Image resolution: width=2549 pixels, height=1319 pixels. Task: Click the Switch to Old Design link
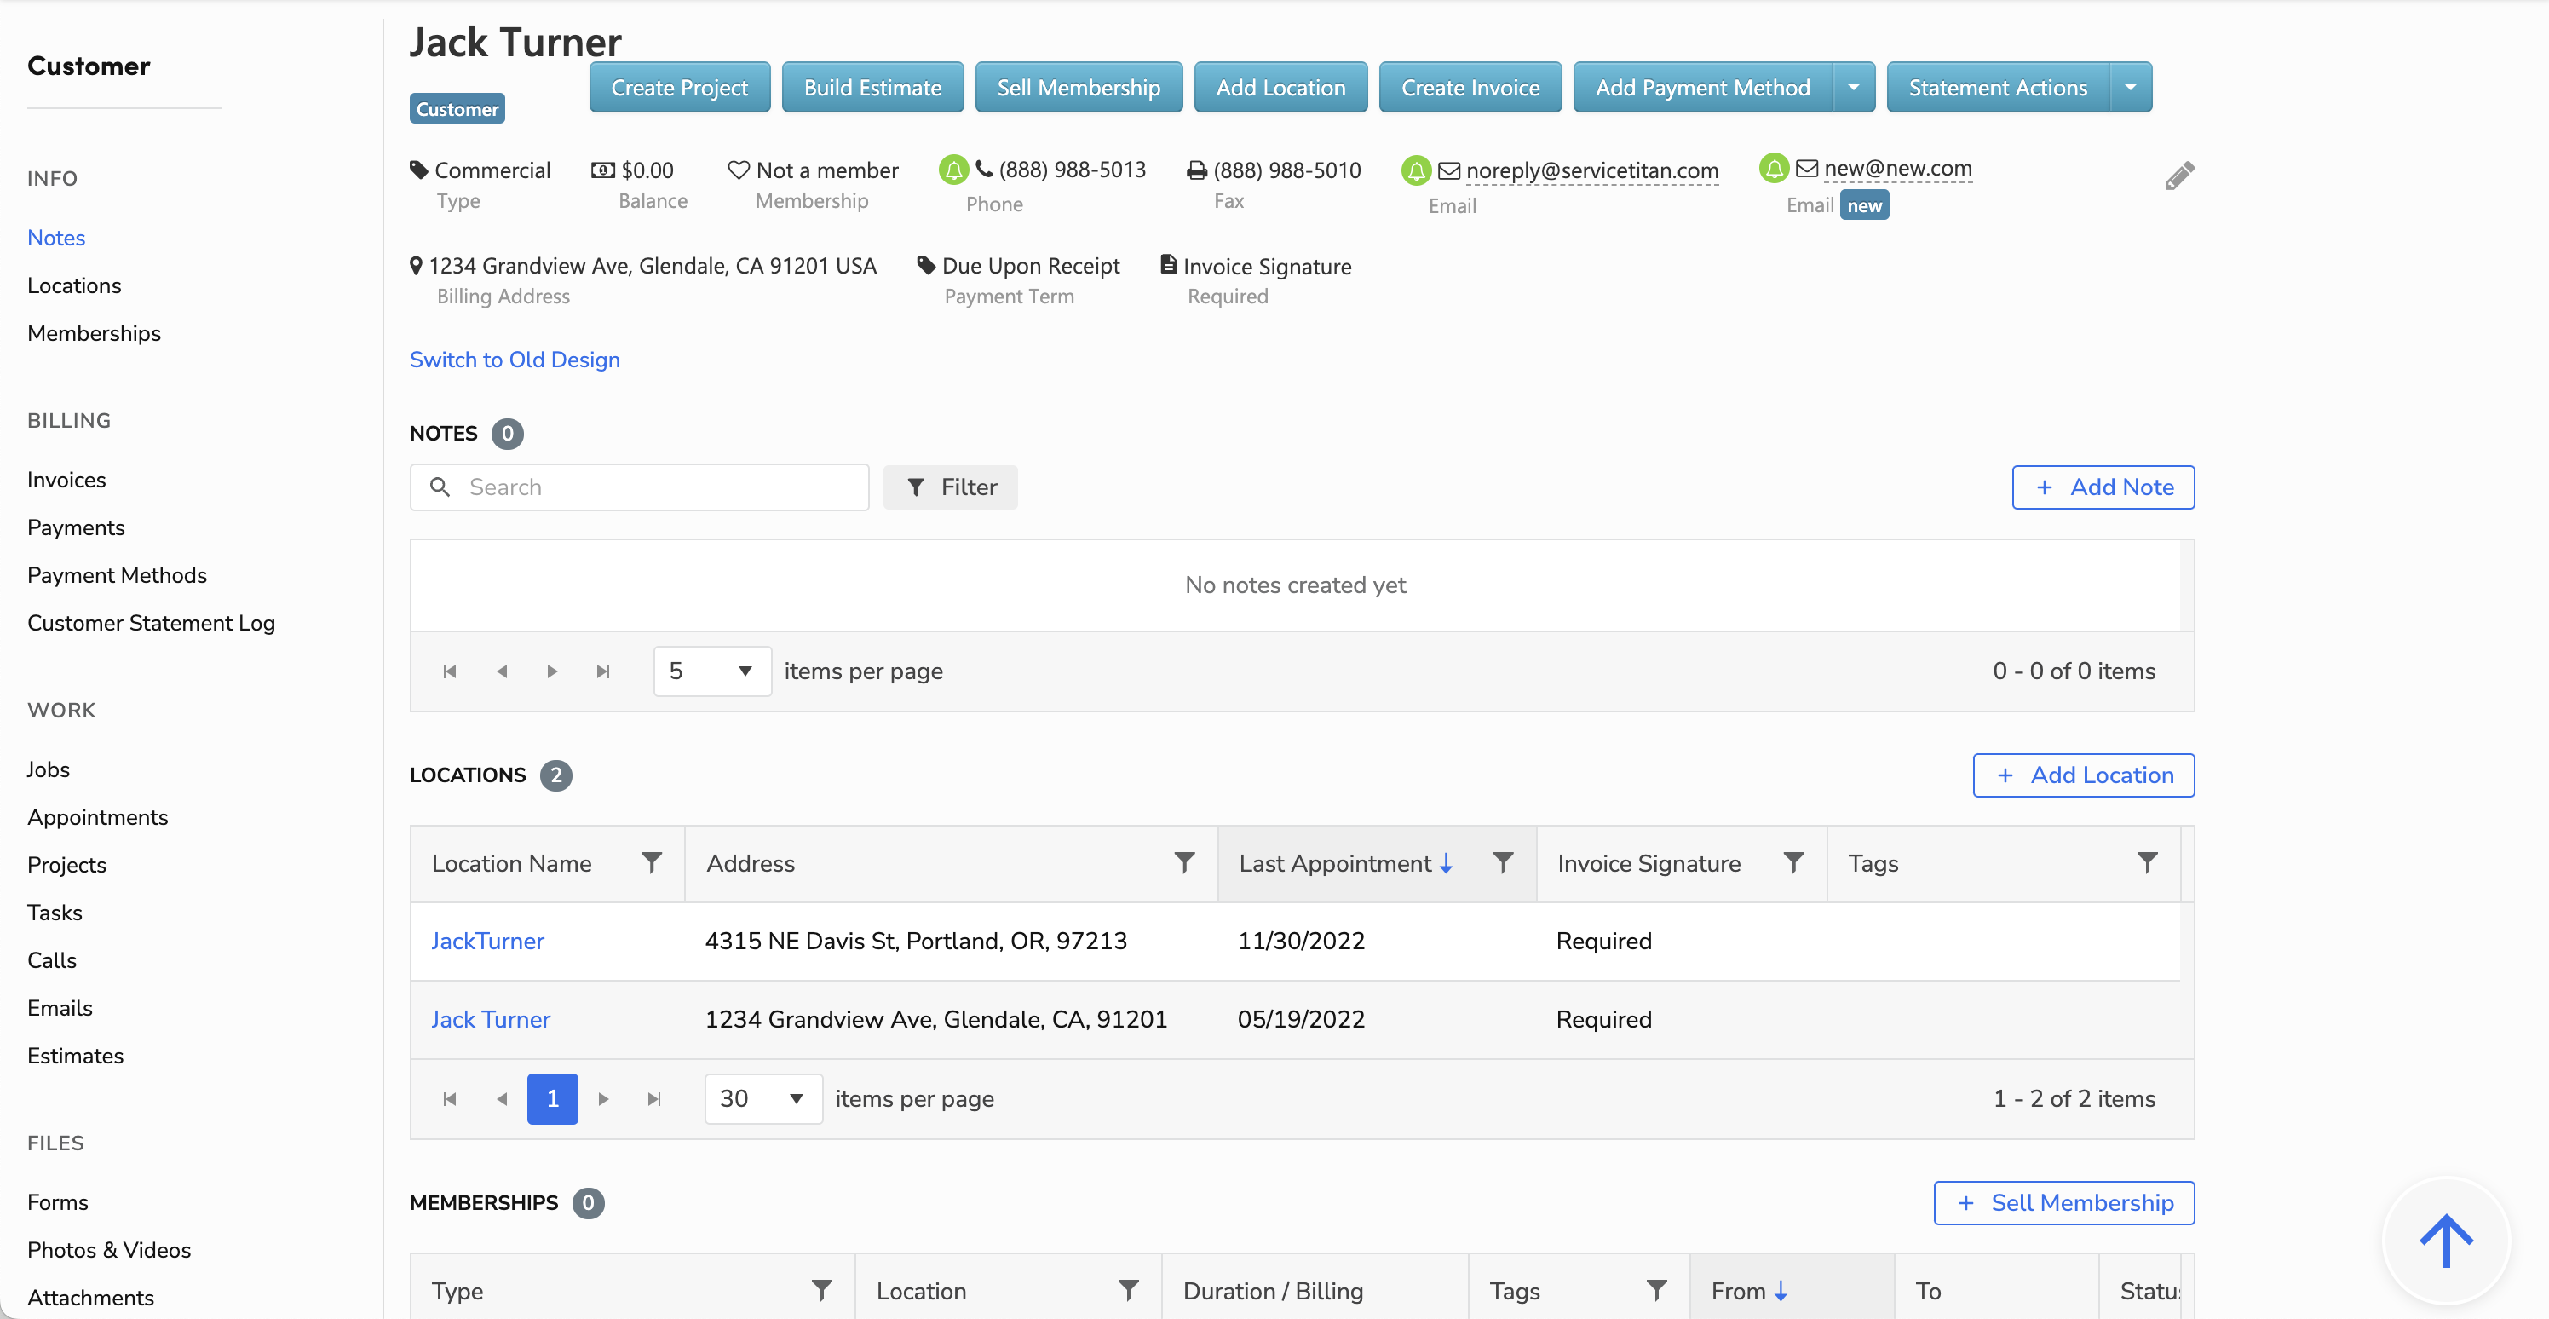click(515, 360)
